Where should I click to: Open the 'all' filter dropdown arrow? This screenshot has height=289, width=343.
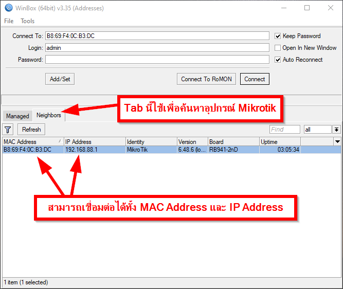pos(336,130)
